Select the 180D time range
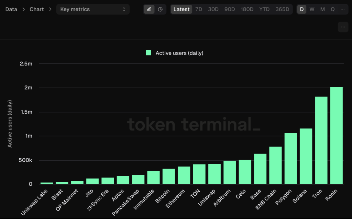The height and width of the screenshot is (219, 352). pyautogui.click(x=247, y=9)
